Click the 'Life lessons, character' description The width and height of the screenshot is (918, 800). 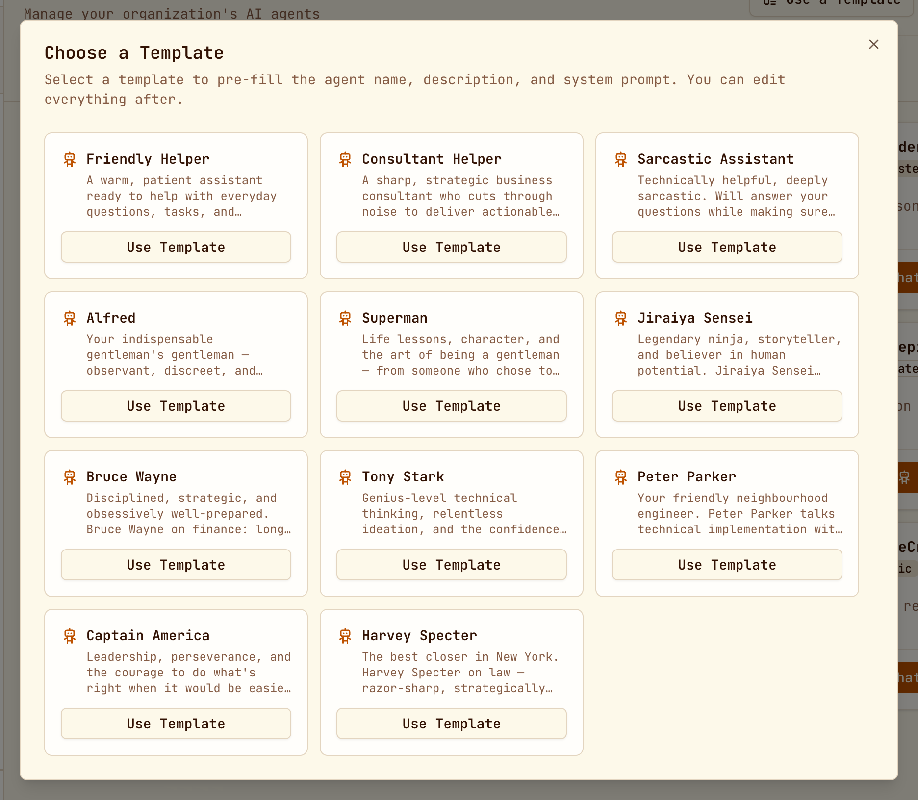pos(461,355)
